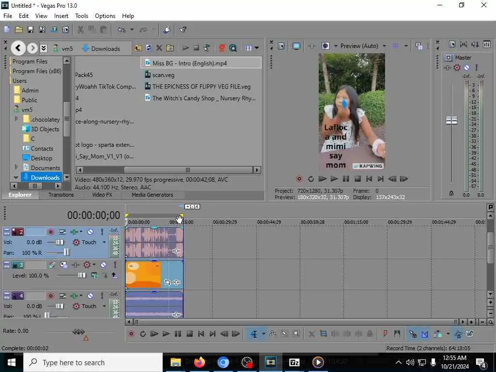Expand the .chocolatey folder
This screenshot has width=496, height=372.
(x=16, y=119)
